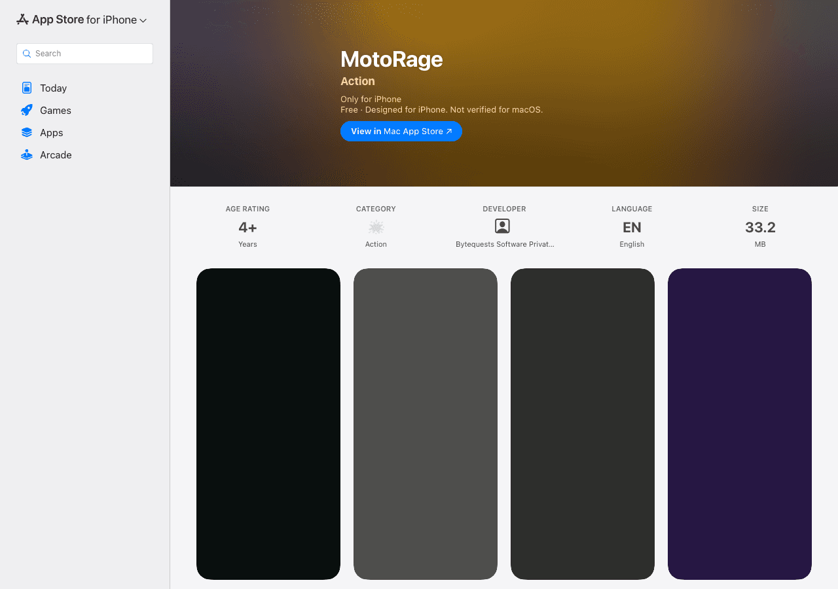
Task: Click the Arcade joystick icon
Action: coord(27,154)
